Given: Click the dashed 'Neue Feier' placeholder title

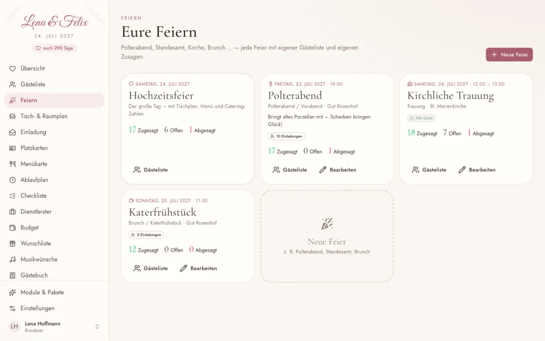Looking at the screenshot, I should [x=327, y=241].
